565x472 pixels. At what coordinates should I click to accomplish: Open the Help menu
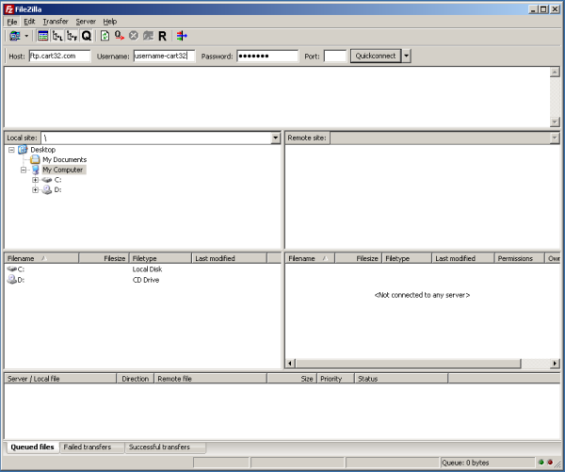(110, 22)
